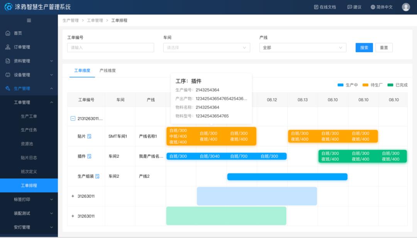Click the blue 生产中 legend swatch
This screenshot has width=417, height=238.
(x=341, y=85)
